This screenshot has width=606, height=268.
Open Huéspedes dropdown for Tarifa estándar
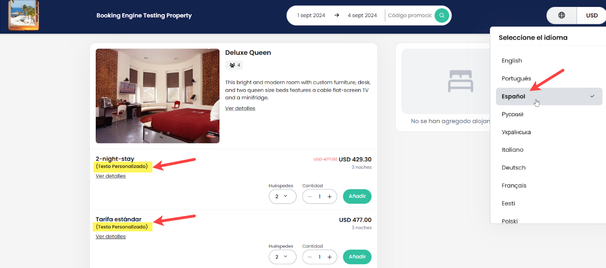(282, 257)
